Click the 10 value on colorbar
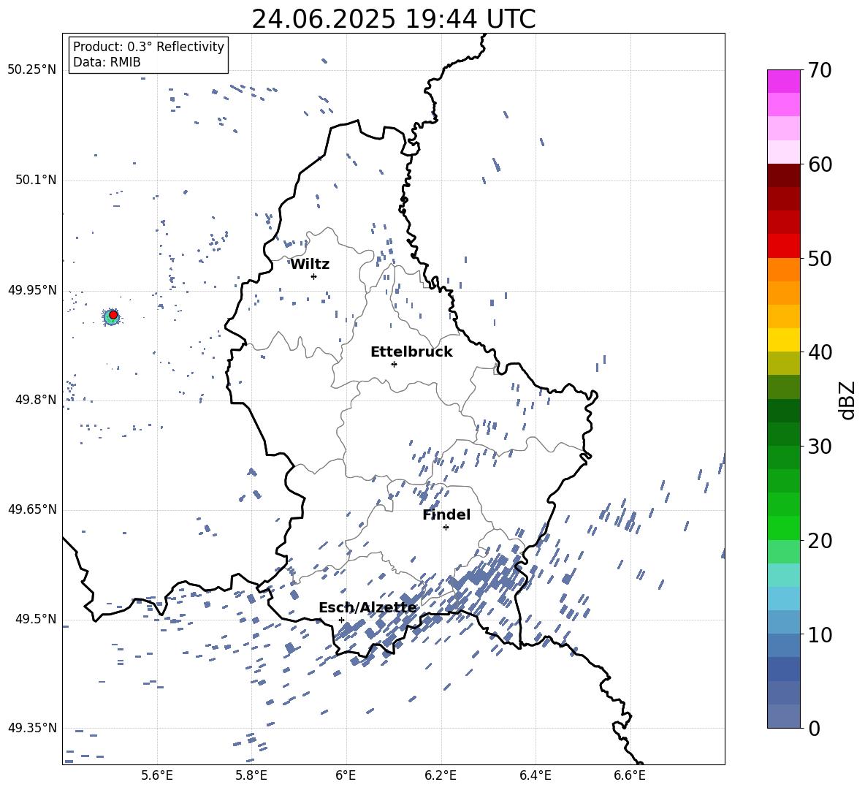This screenshot has height=790, width=865. point(820,634)
